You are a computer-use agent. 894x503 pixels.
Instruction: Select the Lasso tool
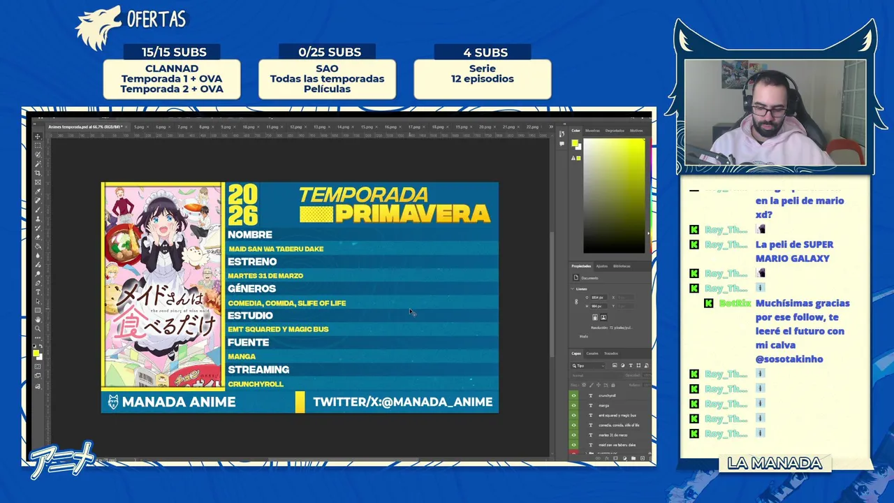(x=38, y=154)
